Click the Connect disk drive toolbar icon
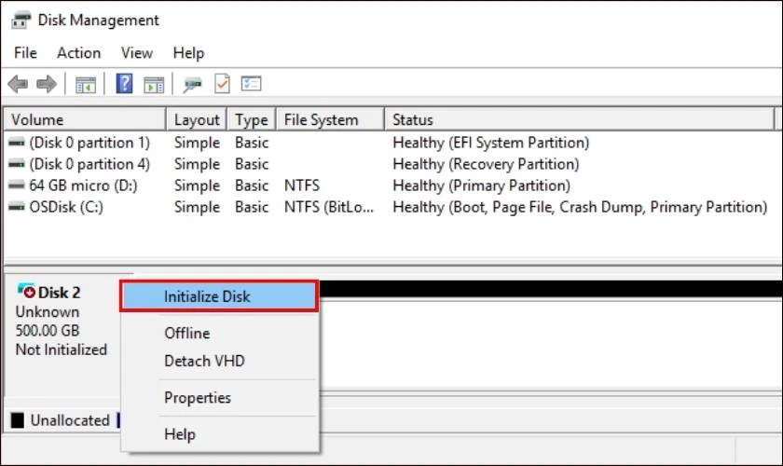Screen dimensions: 783x466 (x=193, y=85)
